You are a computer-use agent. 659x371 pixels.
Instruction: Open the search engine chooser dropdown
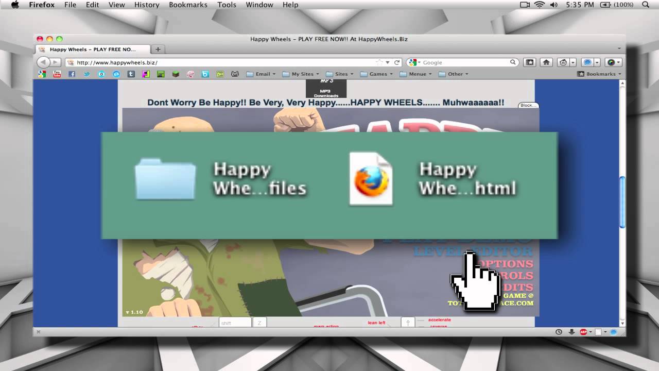pyautogui.click(x=415, y=62)
